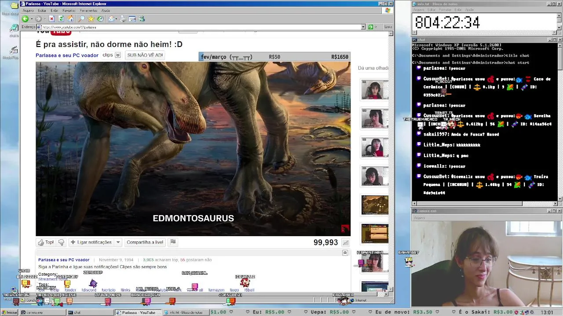Click the thumbs-down dislike icon
The height and width of the screenshot is (316, 563).
(61, 242)
